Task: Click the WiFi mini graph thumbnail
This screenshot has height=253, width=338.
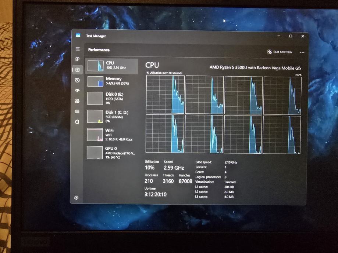Action: (x=95, y=135)
